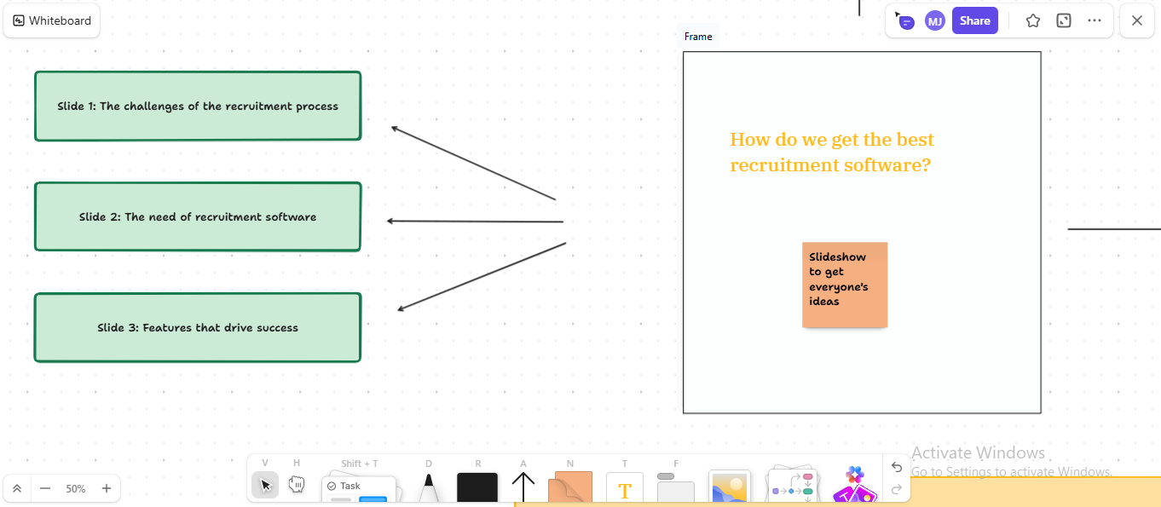Open the image insert tool
The width and height of the screenshot is (1161, 507).
tap(730, 487)
